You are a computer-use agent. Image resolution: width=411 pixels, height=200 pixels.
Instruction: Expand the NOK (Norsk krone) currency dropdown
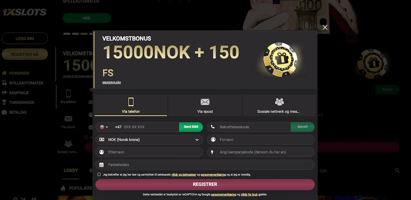[x=149, y=139]
